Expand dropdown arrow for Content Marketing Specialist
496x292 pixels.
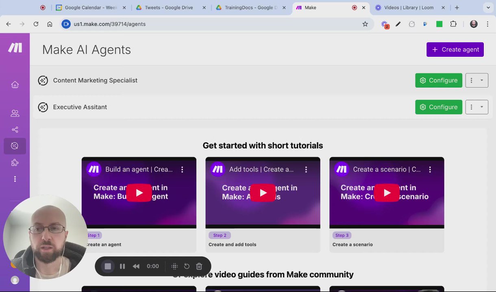tap(482, 80)
